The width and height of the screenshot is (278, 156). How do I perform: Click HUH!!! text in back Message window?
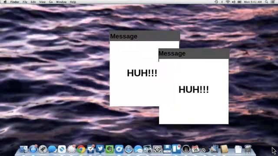click(x=142, y=73)
